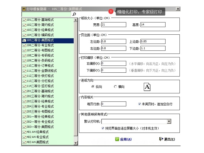
Task: Click the 应用(A) apply button
Action: [x=123, y=139]
